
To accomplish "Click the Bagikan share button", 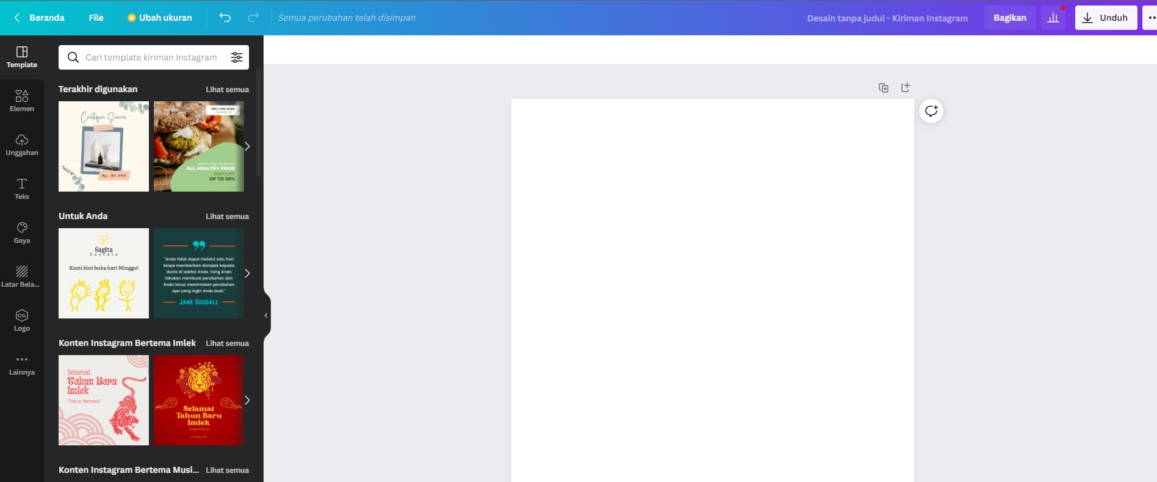I will 1010,18.
